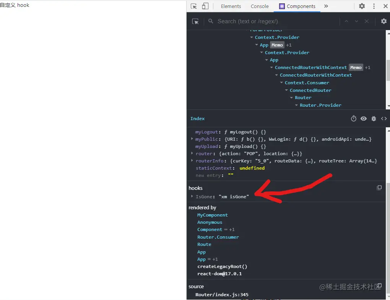Viewport: 390px width, 300px height.
Task: Collapse the Router.Provider node
Action: coord(296,105)
